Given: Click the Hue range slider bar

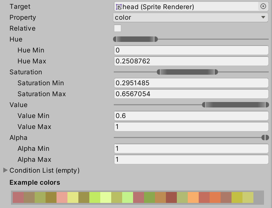Looking at the screenshot, I should 135,39.
